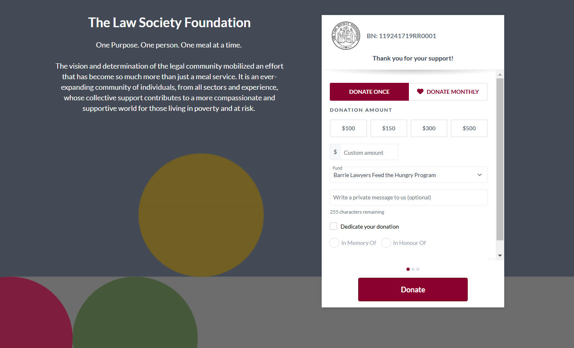574x348 pixels.
Task: Expand the fund chevron arrow
Action: 479,175
